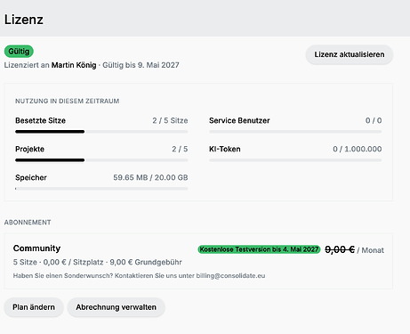
Task: Click the ABONNEMENT section heading
Action: (28, 223)
